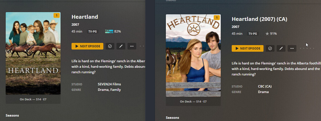321x121 pixels.
Task: Click left panel summary starting 'Life is hard'
Action: [x=108, y=67]
